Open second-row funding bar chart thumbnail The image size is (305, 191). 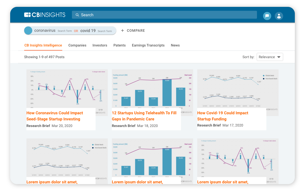point(152,158)
